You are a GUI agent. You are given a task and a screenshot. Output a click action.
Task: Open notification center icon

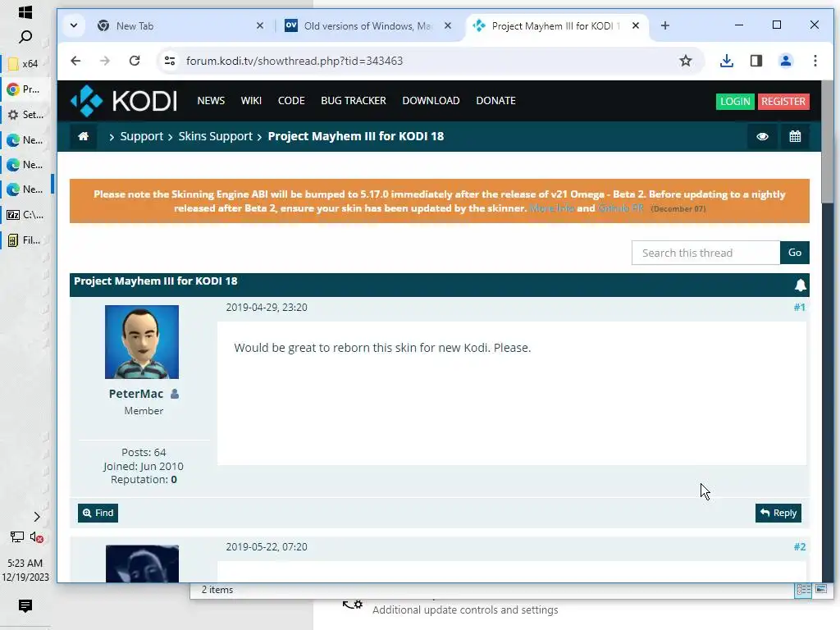(25, 606)
